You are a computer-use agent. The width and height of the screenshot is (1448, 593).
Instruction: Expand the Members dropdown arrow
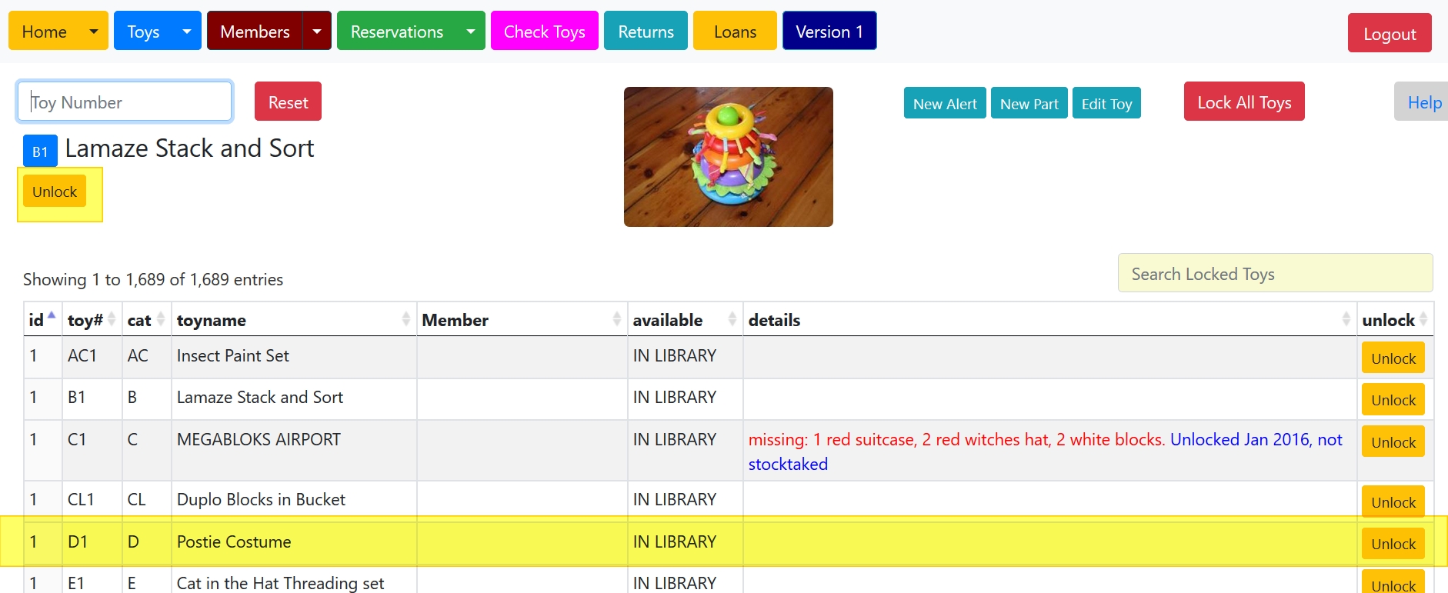[x=317, y=32]
